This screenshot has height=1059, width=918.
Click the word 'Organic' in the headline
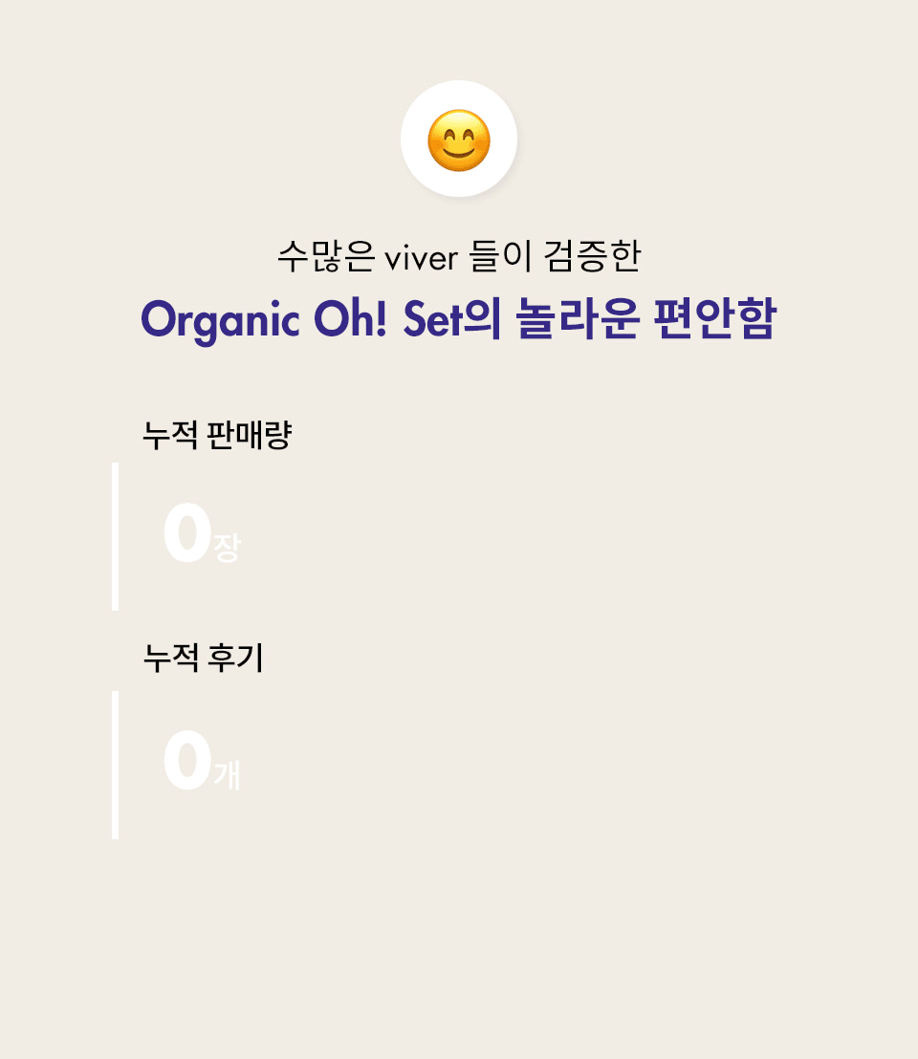(x=220, y=320)
